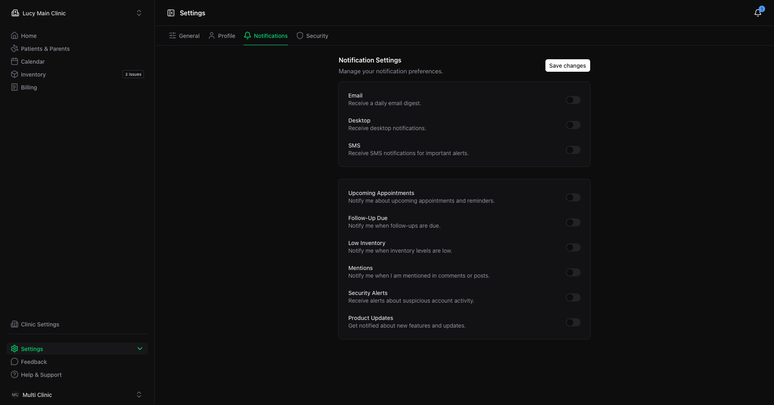Expand the Multi Clinic account menu
The width and height of the screenshot is (774, 405).
[77, 395]
